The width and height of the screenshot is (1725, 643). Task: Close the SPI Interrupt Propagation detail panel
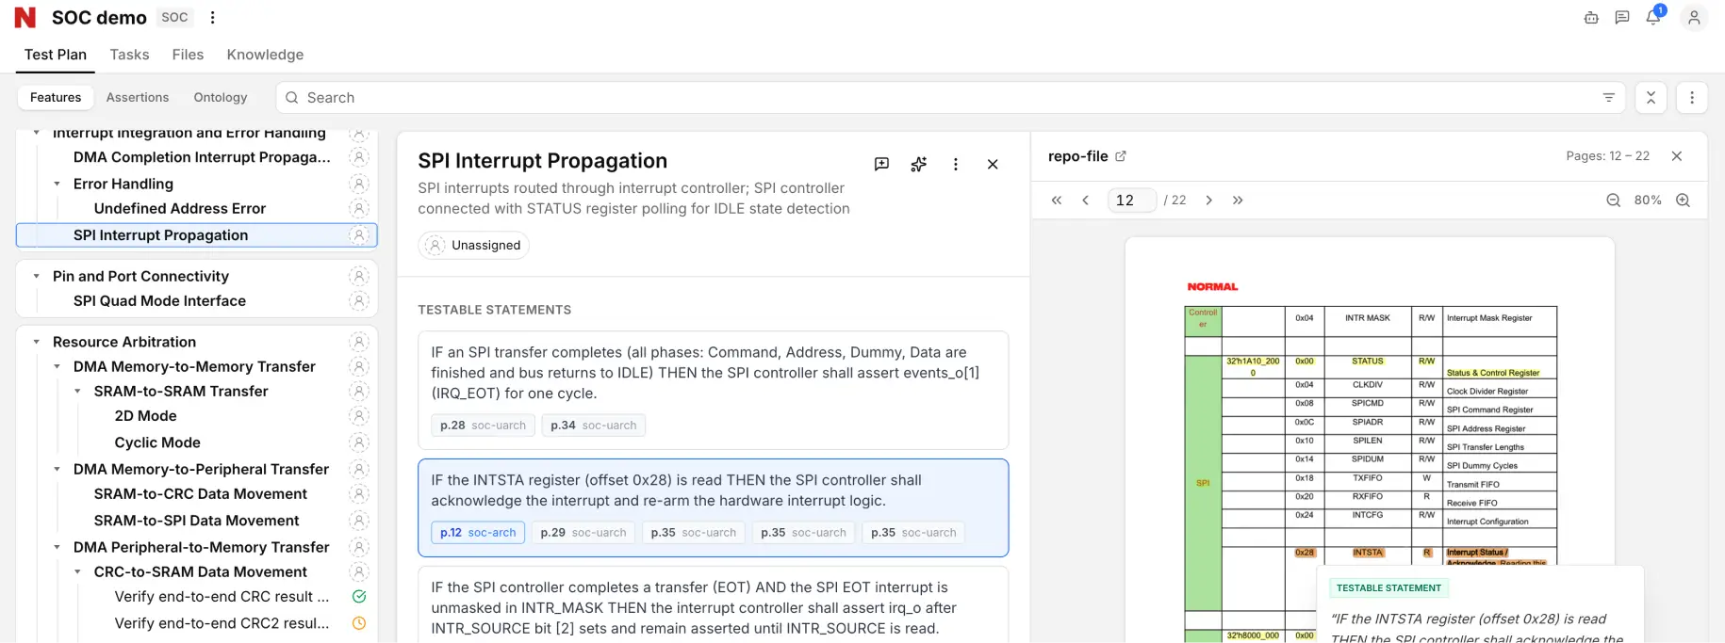(x=993, y=164)
